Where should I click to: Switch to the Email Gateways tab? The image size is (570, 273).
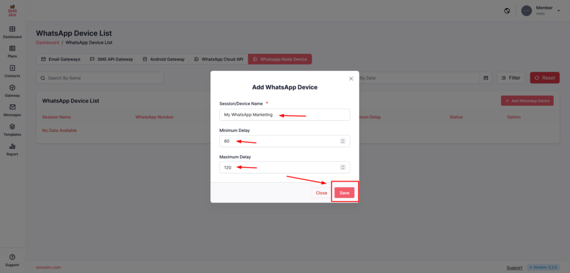point(61,59)
